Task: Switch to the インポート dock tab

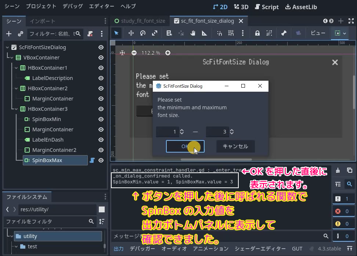Action: click(x=43, y=21)
